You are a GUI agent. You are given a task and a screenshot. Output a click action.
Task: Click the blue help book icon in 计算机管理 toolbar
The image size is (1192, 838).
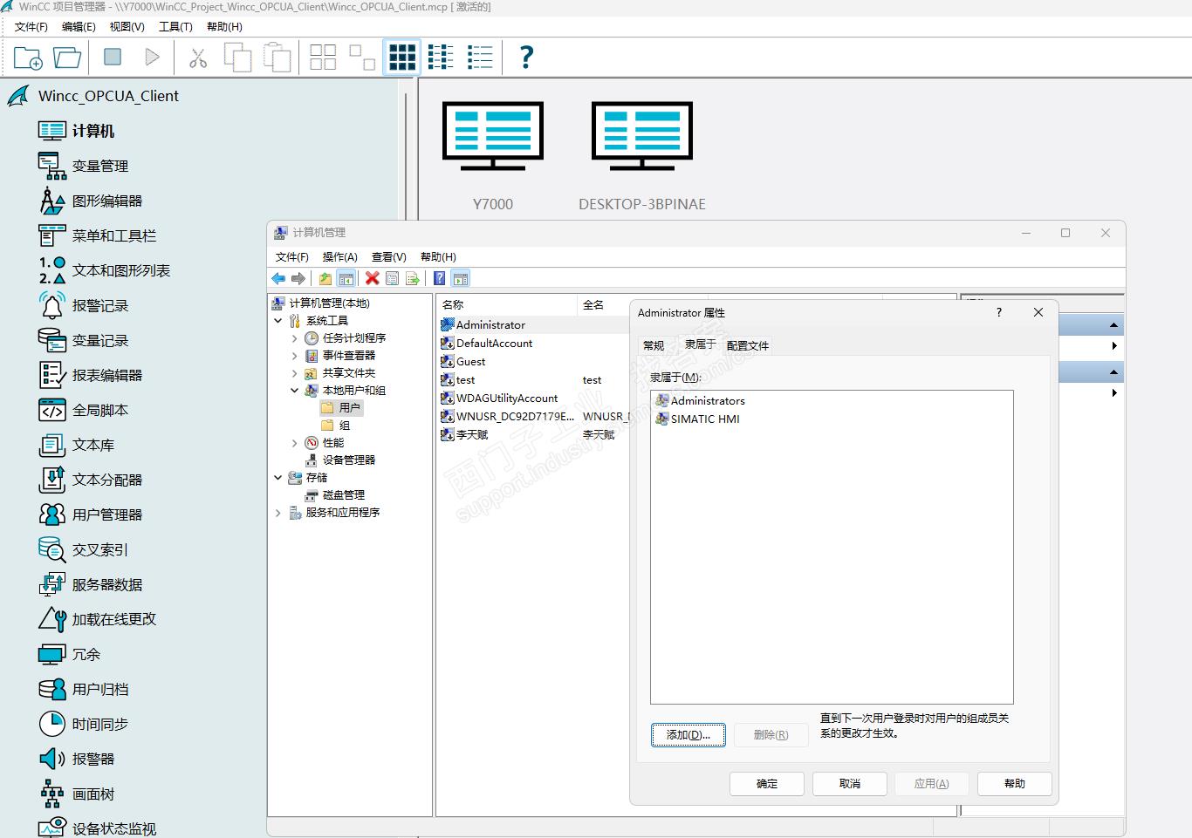(x=439, y=278)
